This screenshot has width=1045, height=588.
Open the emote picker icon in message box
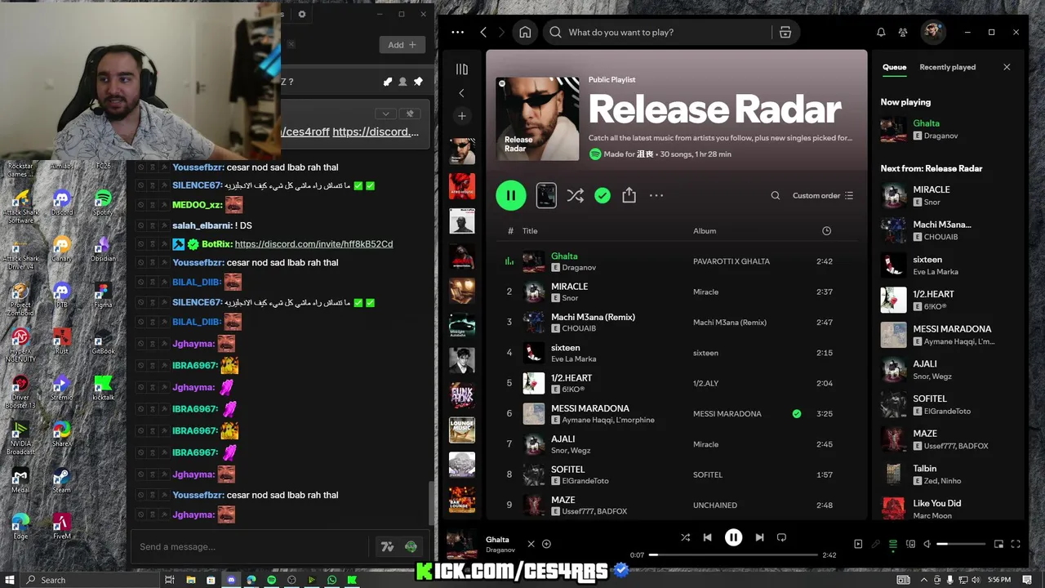tap(411, 546)
